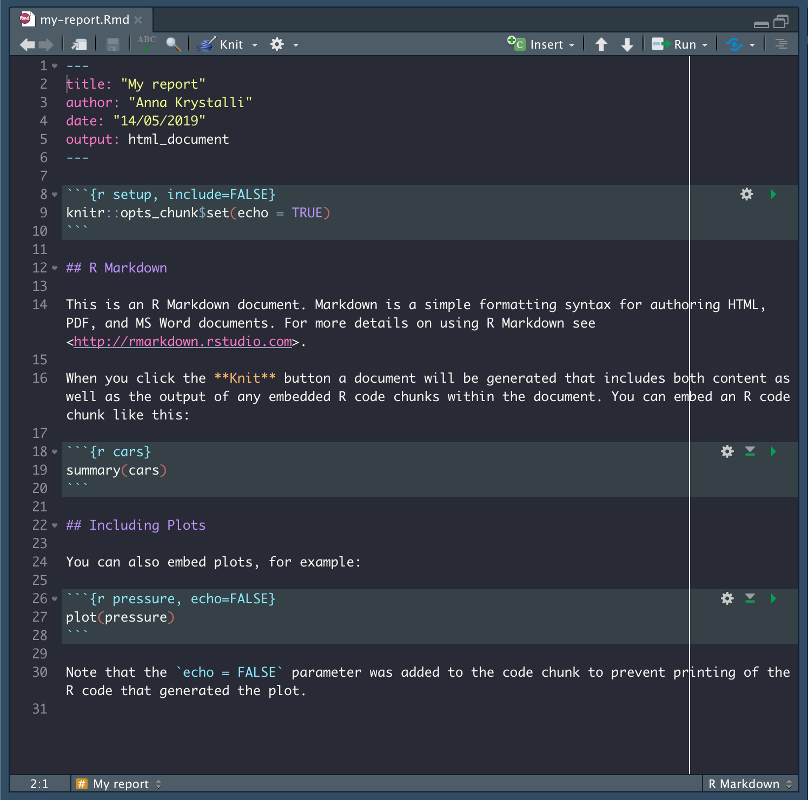Collapse pressure chunk fold on line 26
The height and width of the screenshot is (800, 808).
coord(55,599)
